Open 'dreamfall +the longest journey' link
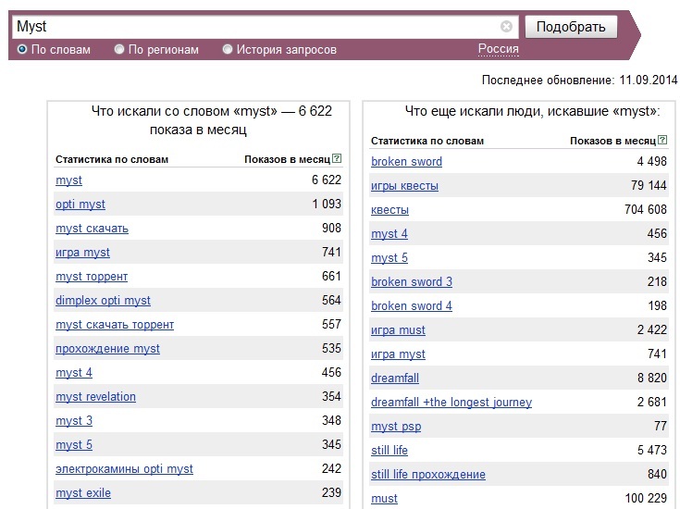The height and width of the screenshot is (509, 680). (451, 403)
